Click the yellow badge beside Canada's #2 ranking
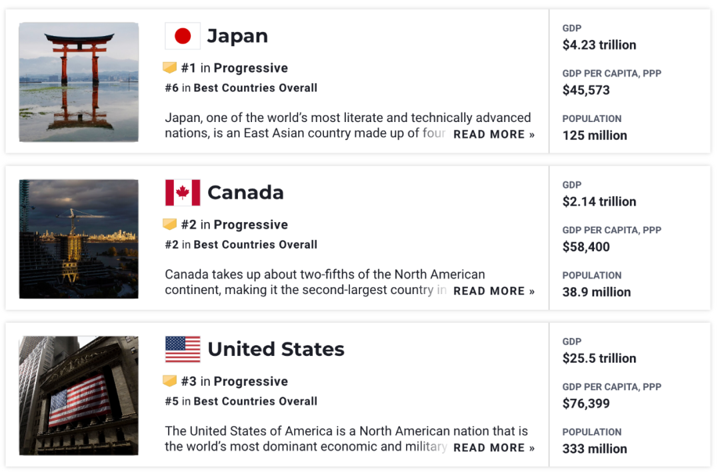 click(x=170, y=225)
